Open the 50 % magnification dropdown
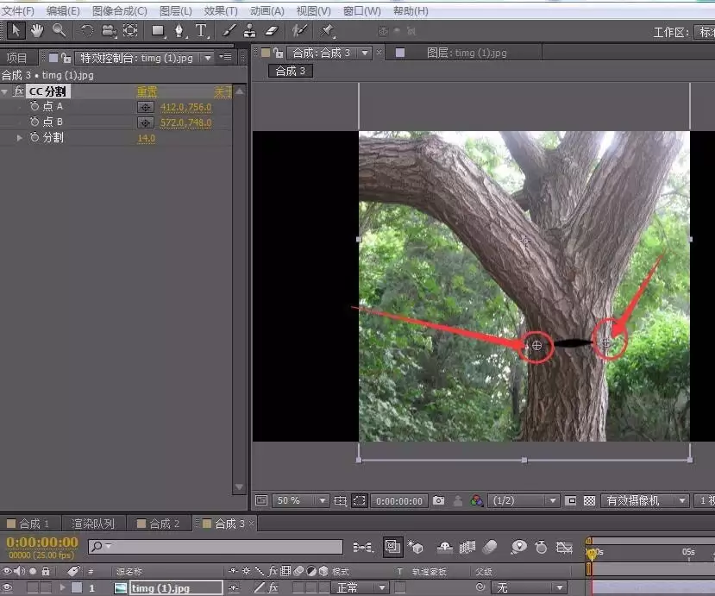 point(323,501)
